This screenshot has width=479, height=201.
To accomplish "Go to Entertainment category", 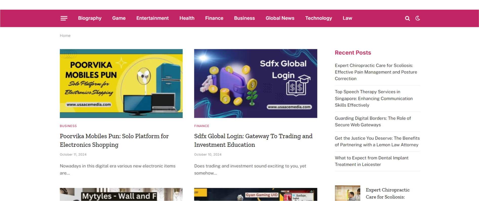I will click(153, 18).
